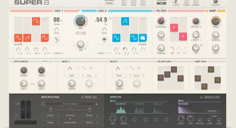236x128 pixels.
Task: Select OSC 2 sine wave shape
Action: (116, 38)
